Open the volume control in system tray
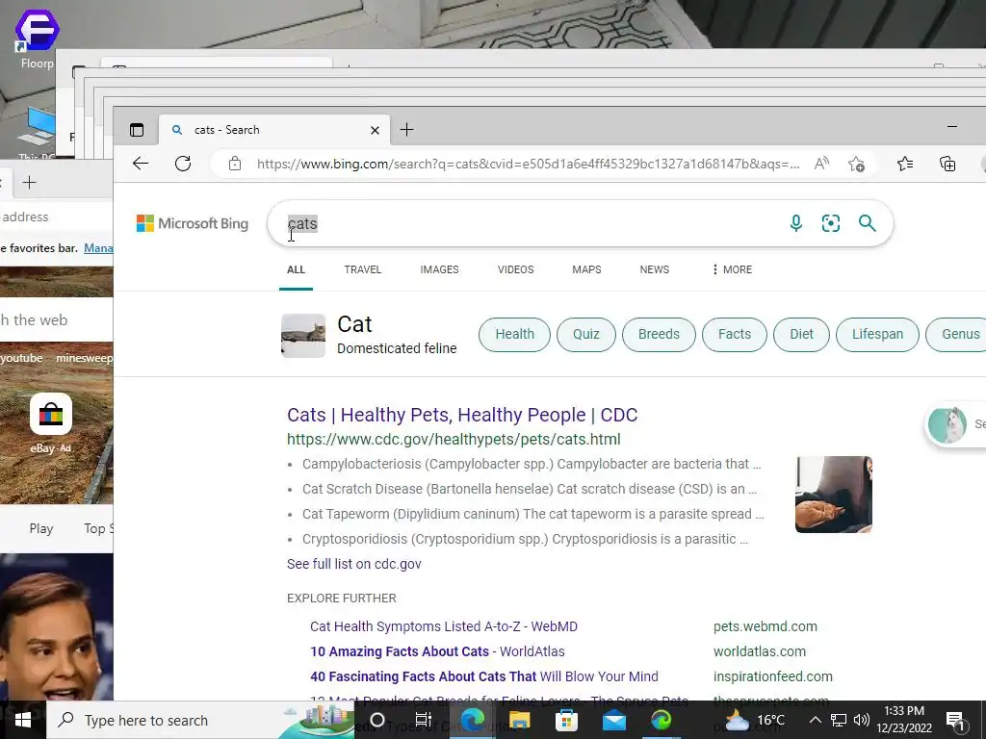Image resolution: width=986 pixels, height=739 pixels. tap(862, 720)
